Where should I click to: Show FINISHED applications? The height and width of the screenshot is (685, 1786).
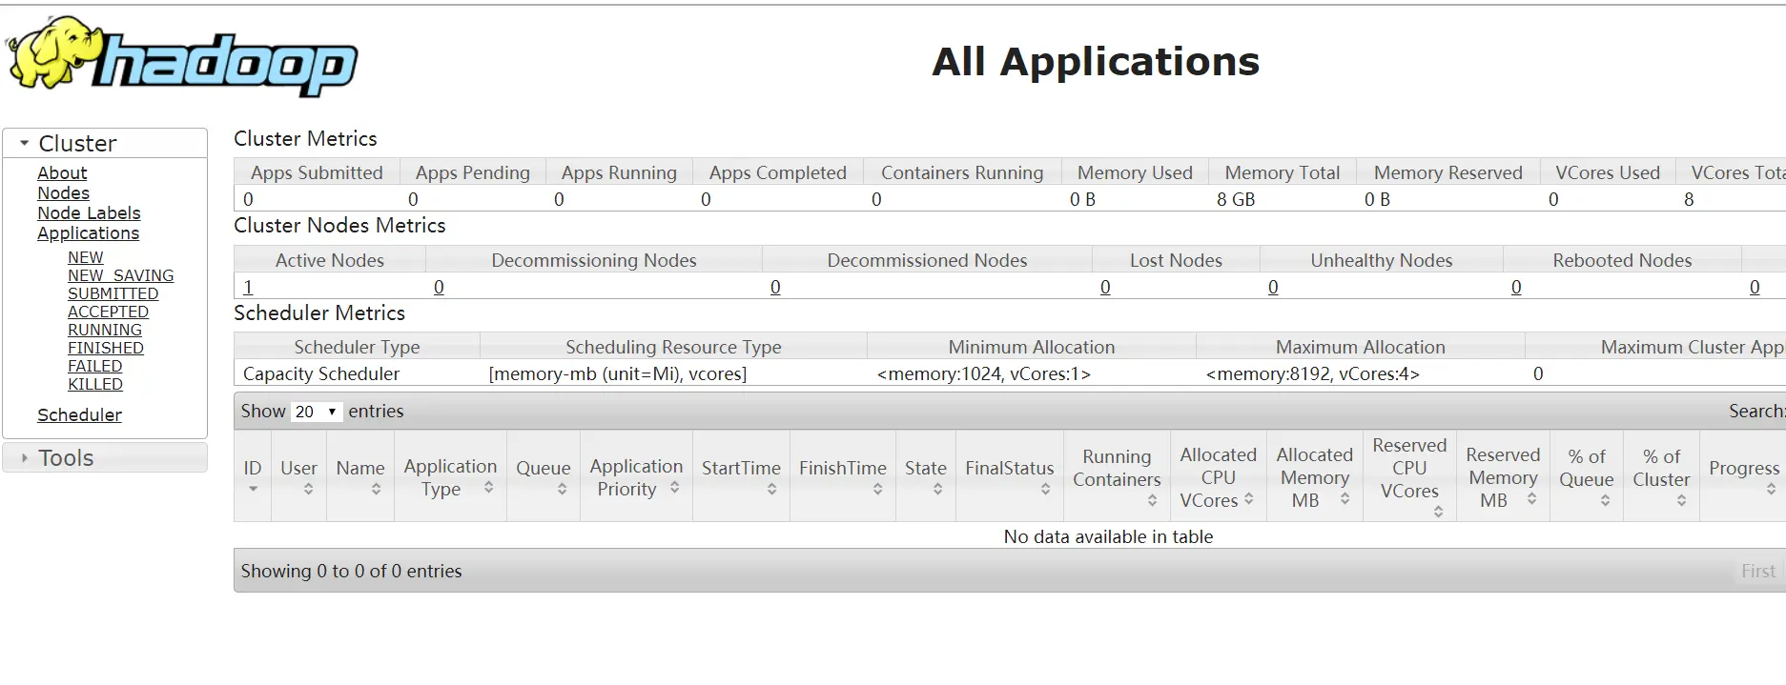pos(106,348)
